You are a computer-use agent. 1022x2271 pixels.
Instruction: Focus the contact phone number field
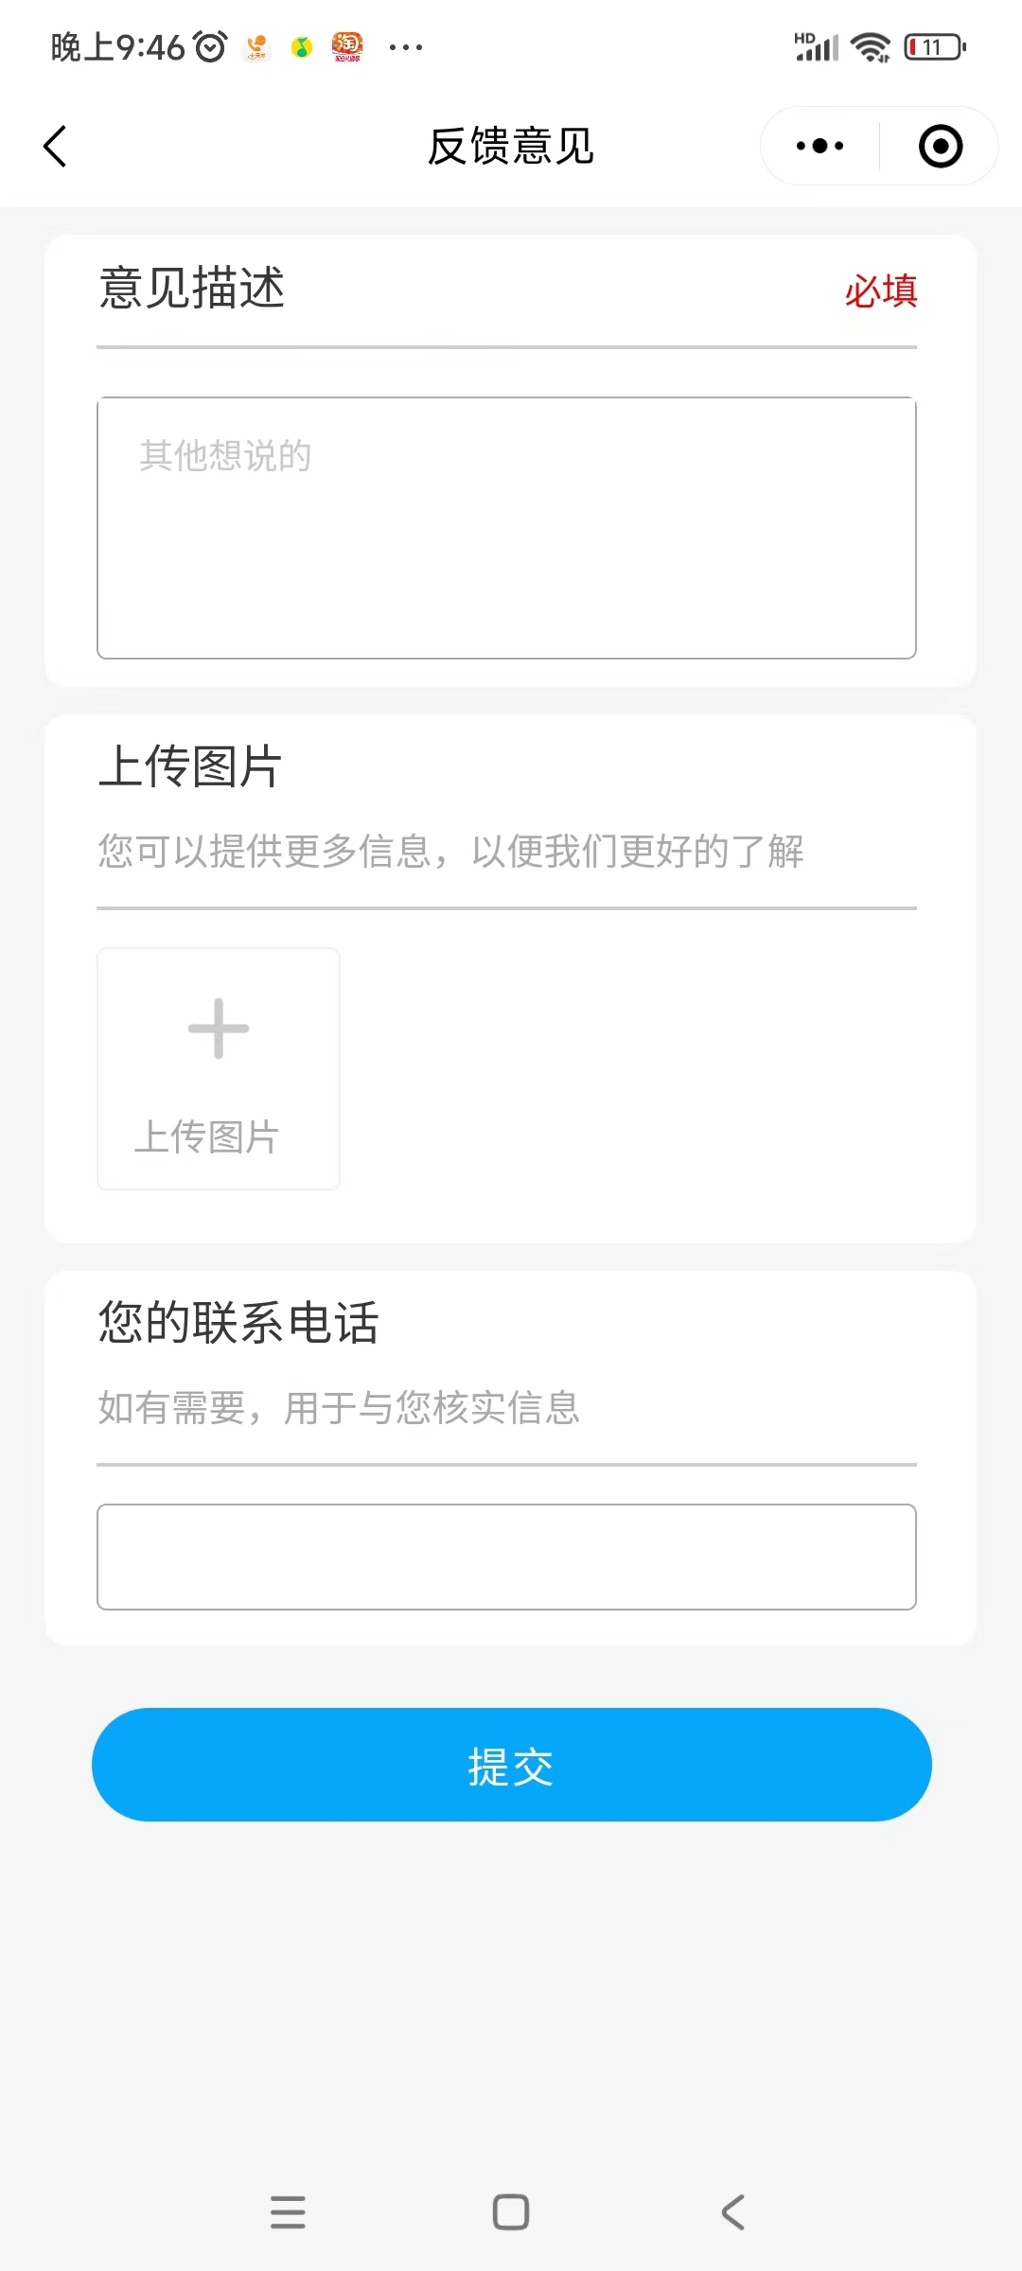pos(506,1557)
